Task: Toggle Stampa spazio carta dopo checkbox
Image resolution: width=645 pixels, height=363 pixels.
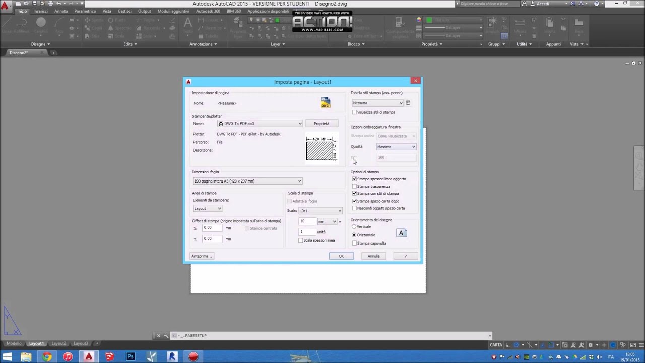Action: tap(354, 201)
